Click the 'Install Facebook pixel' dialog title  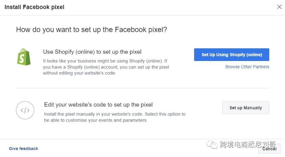[x=34, y=7]
